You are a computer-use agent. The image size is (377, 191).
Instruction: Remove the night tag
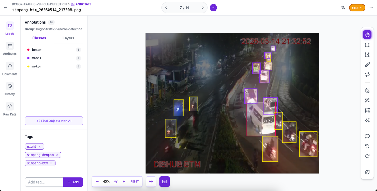point(40,147)
